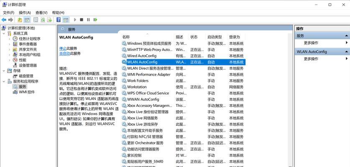Sort by the 状态 column header
The width and height of the screenshot is (350, 167).
tap(197, 37)
